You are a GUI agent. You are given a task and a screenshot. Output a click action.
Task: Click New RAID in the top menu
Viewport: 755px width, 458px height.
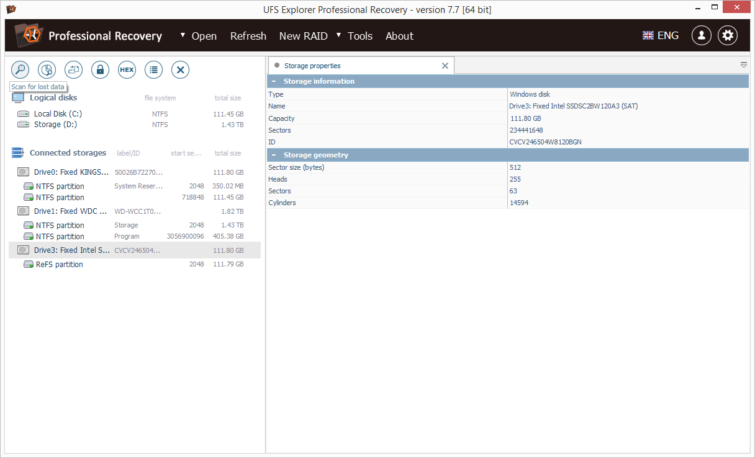pos(304,36)
